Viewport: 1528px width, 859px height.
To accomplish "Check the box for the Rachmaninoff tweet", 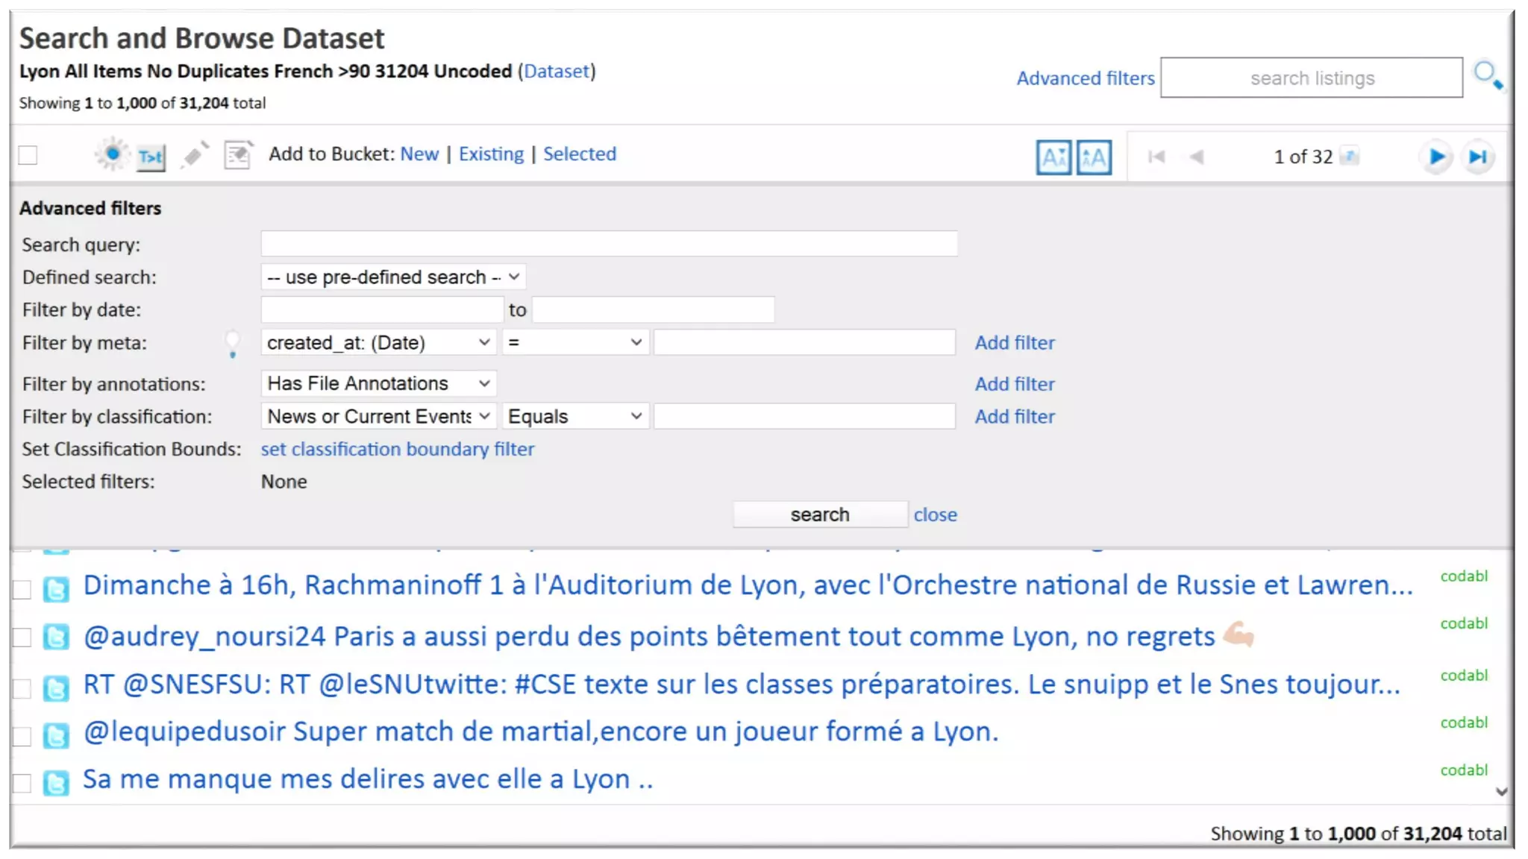I will 22,589.
